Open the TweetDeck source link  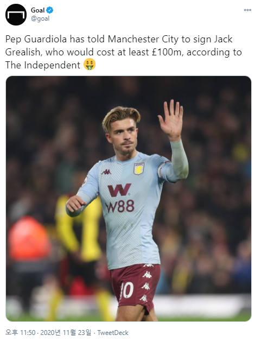113,333
